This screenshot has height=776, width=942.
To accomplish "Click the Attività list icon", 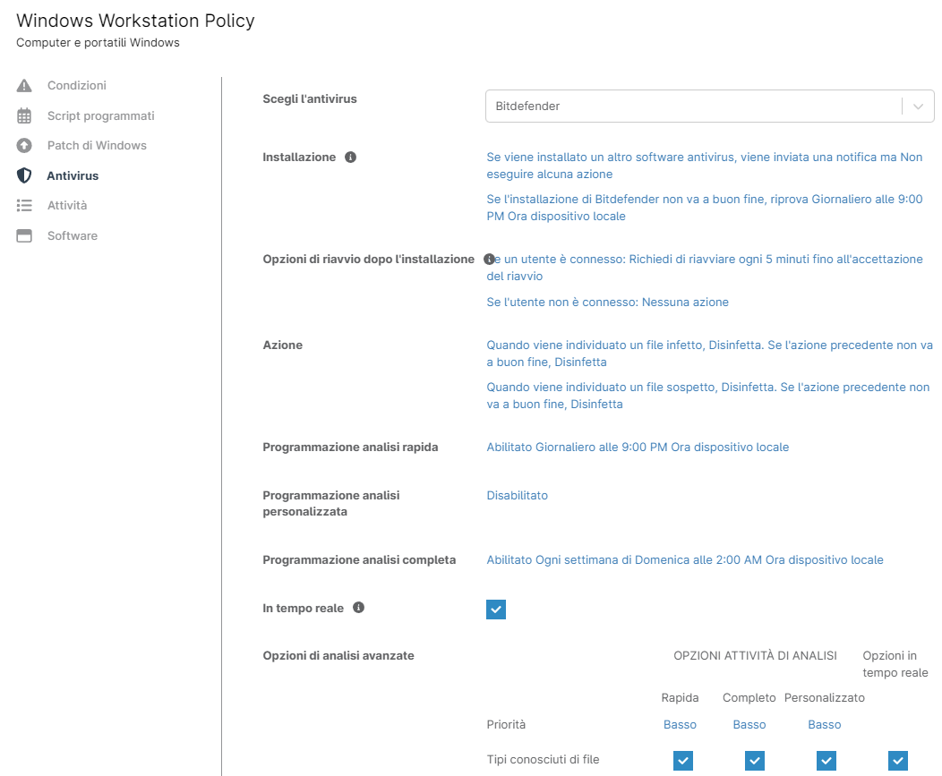I will [x=24, y=206].
